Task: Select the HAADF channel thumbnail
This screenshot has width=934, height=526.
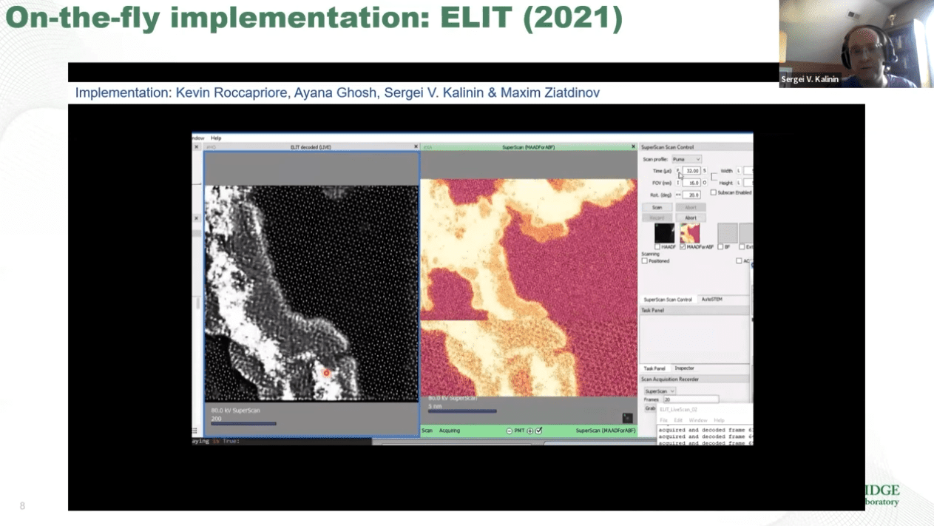Action: (x=664, y=233)
